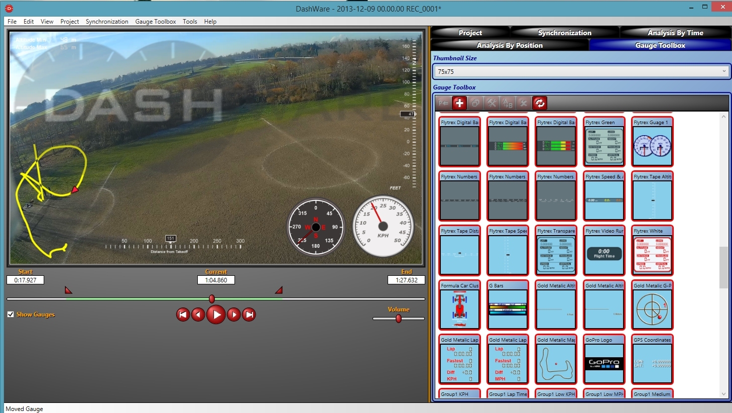
Task: Step back one frame button
Action: [x=198, y=315]
